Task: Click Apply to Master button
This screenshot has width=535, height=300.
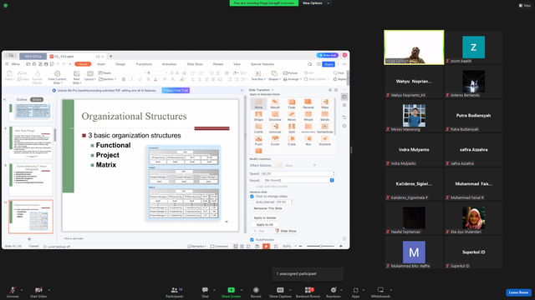Action: [265, 217]
